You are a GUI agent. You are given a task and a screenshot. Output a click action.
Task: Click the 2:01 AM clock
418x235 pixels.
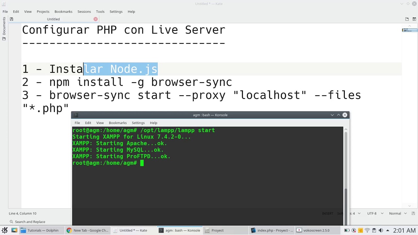click(x=404, y=230)
